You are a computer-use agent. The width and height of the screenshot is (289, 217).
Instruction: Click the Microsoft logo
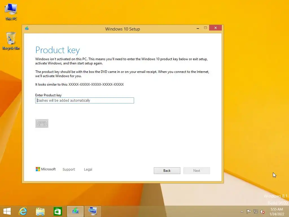tap(45, 169)
